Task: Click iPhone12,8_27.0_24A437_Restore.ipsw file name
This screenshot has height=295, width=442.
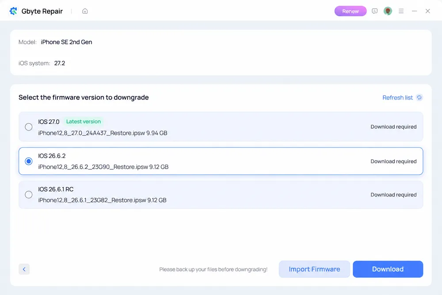Action: pos(91,133)
